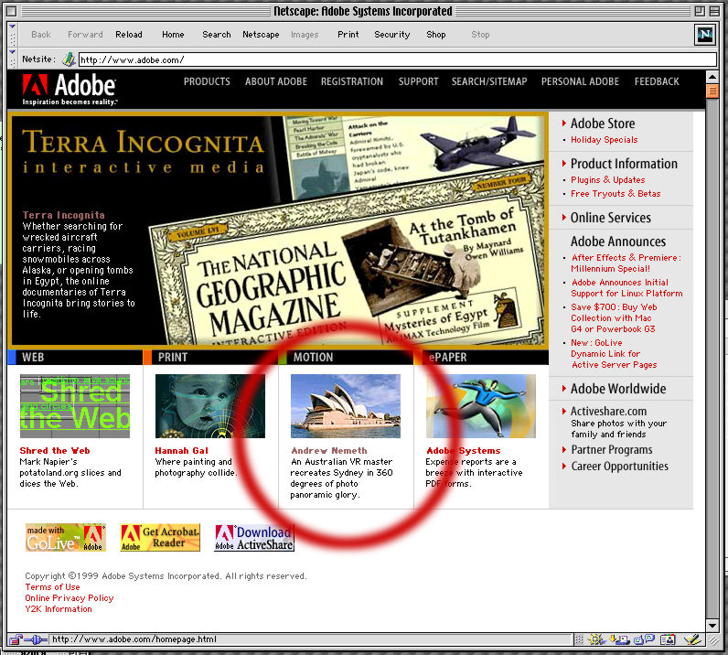The height and width of the screenshot is (655, 728).
Task: Click the Sydney Opera House thumbnail
Action: [x=346, y=406]
